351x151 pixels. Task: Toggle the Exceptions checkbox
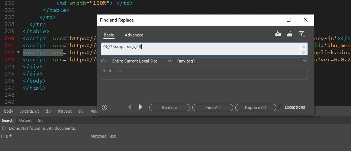click(x=281, y=107)
